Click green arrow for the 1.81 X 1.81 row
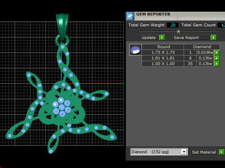 coord(217,58)
